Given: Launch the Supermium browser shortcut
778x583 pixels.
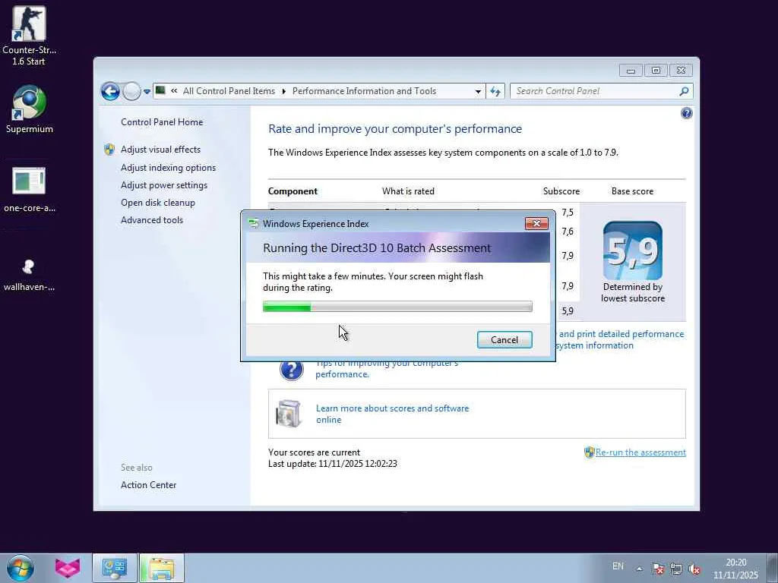Looking at the screenshot, I should pos(30,109).
